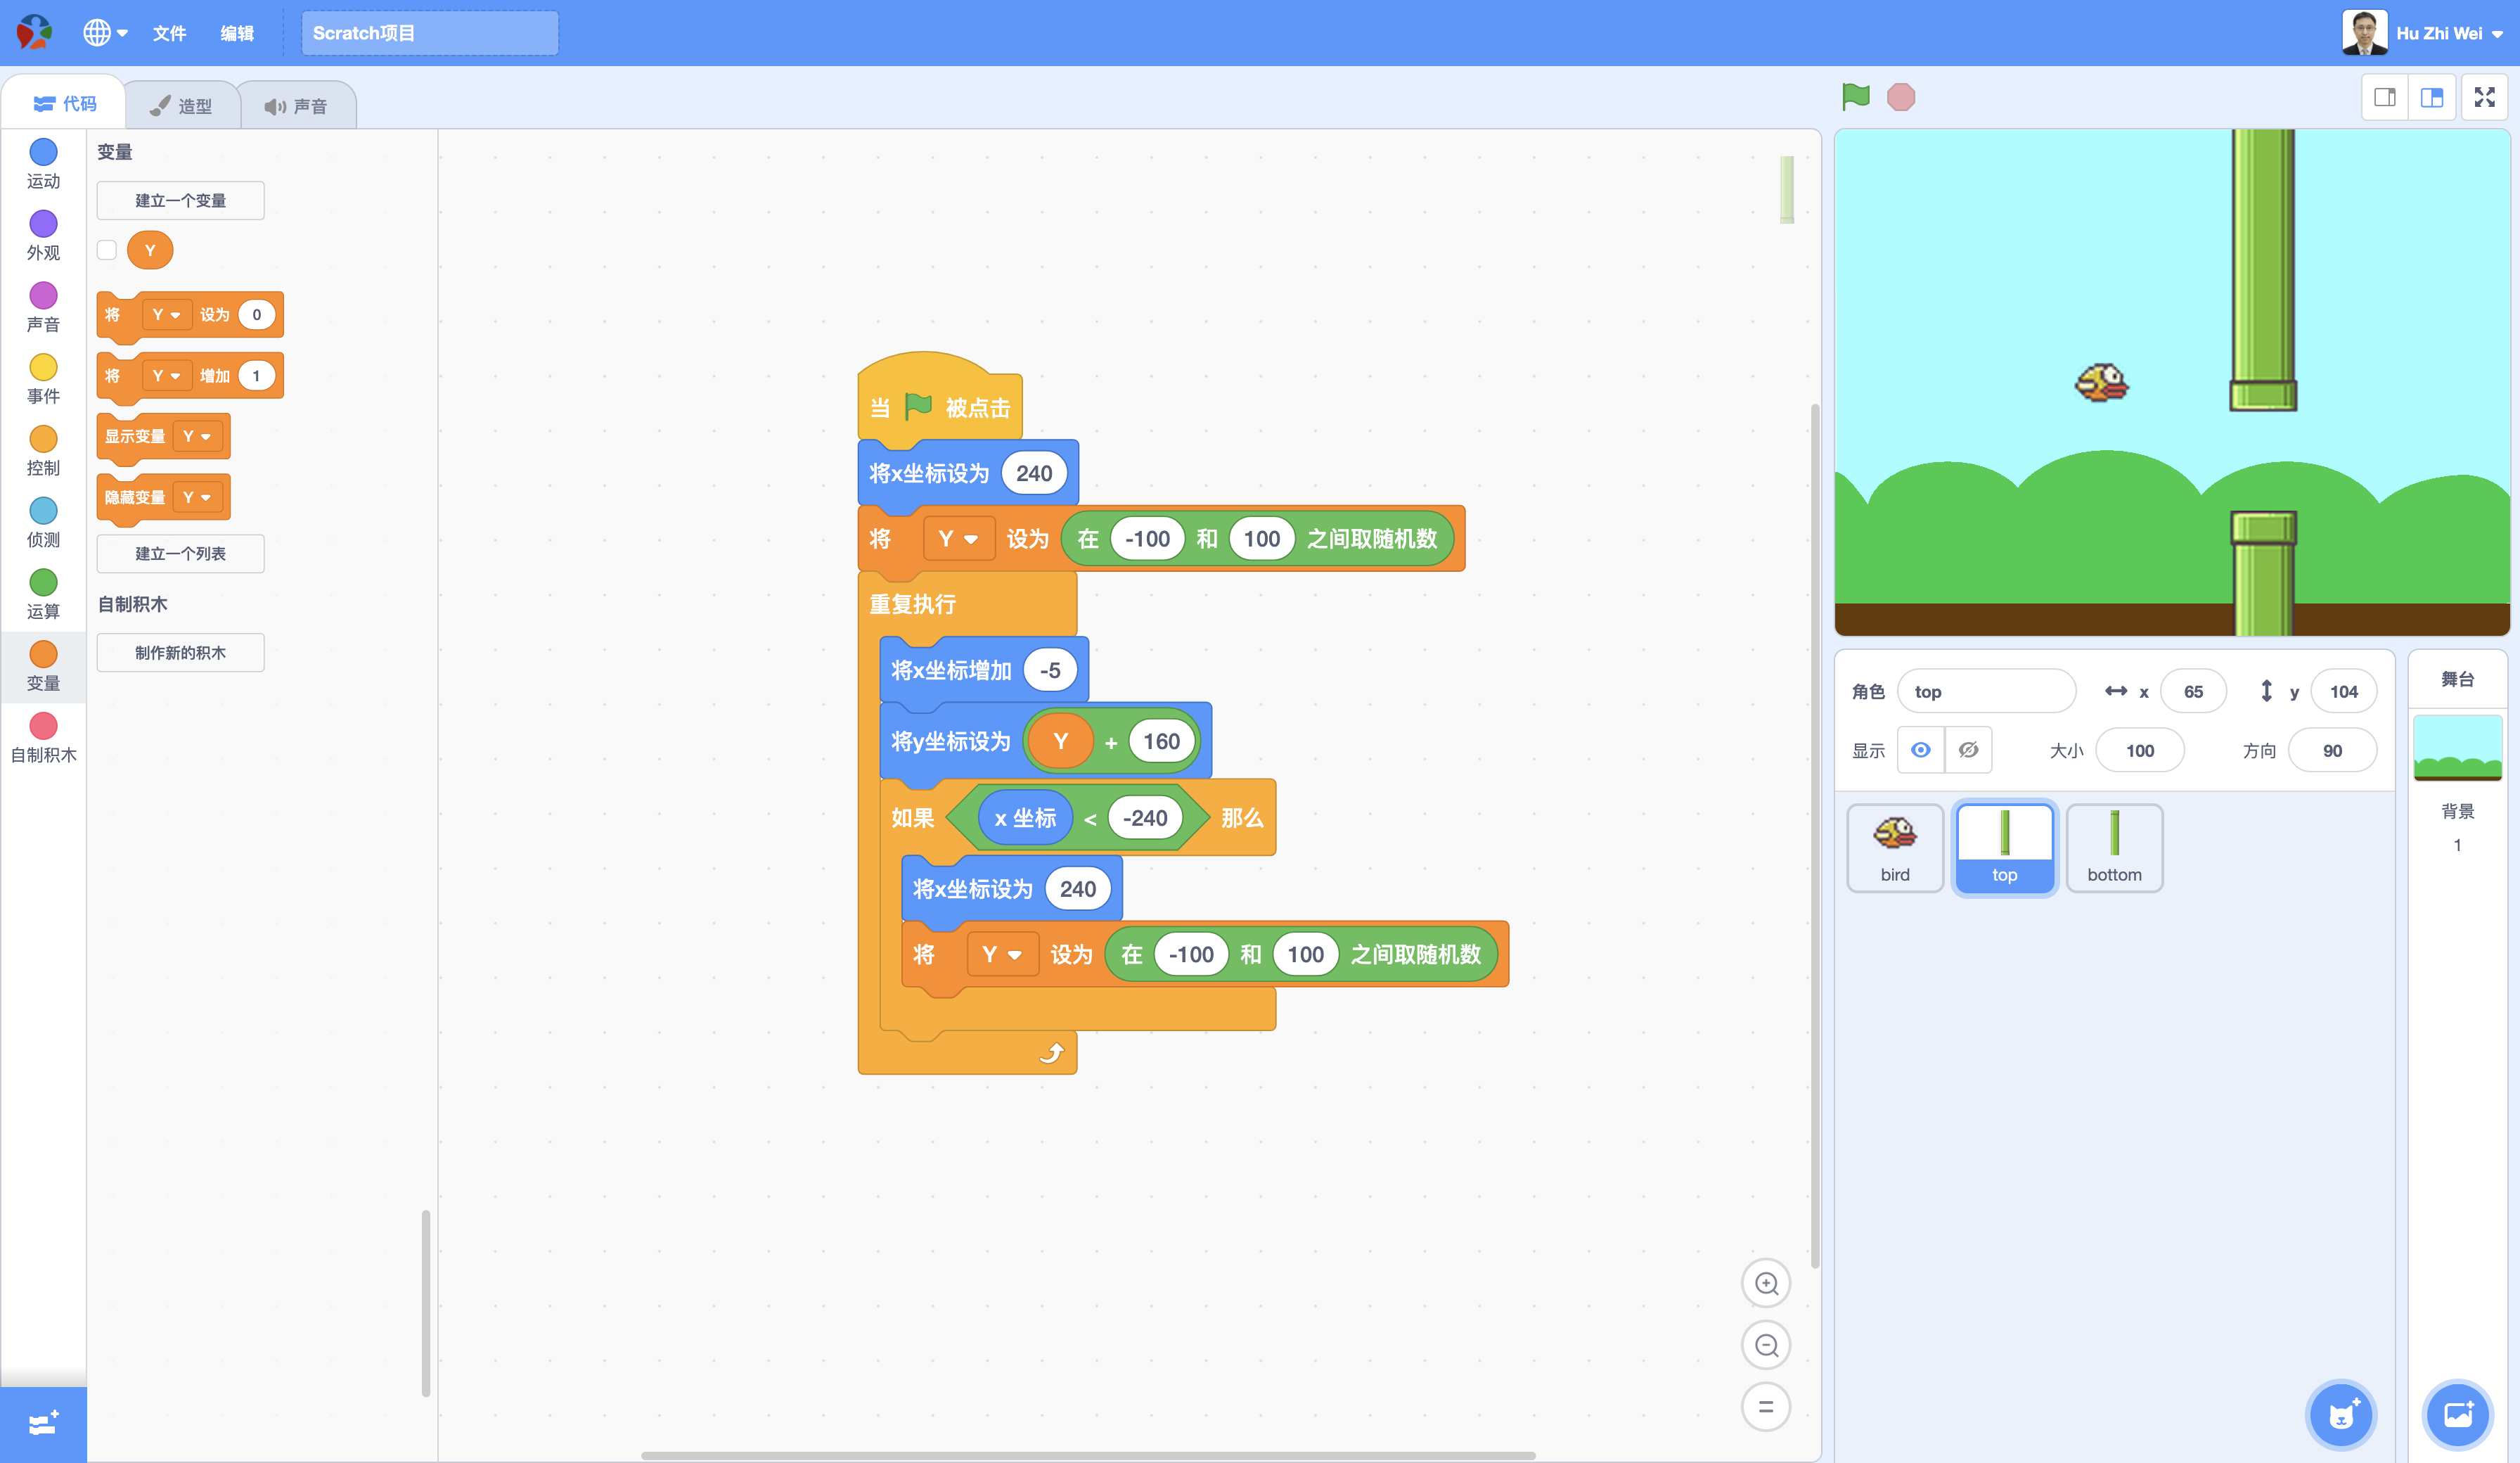Screen dimensions: 2520x1463
Task: Click the -5 value in 将x坐标增加 block
Action: point(1050,670)
